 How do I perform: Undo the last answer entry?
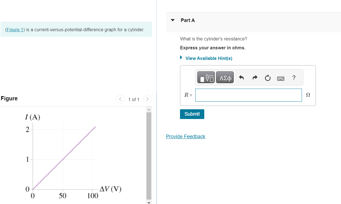point(241,78)
